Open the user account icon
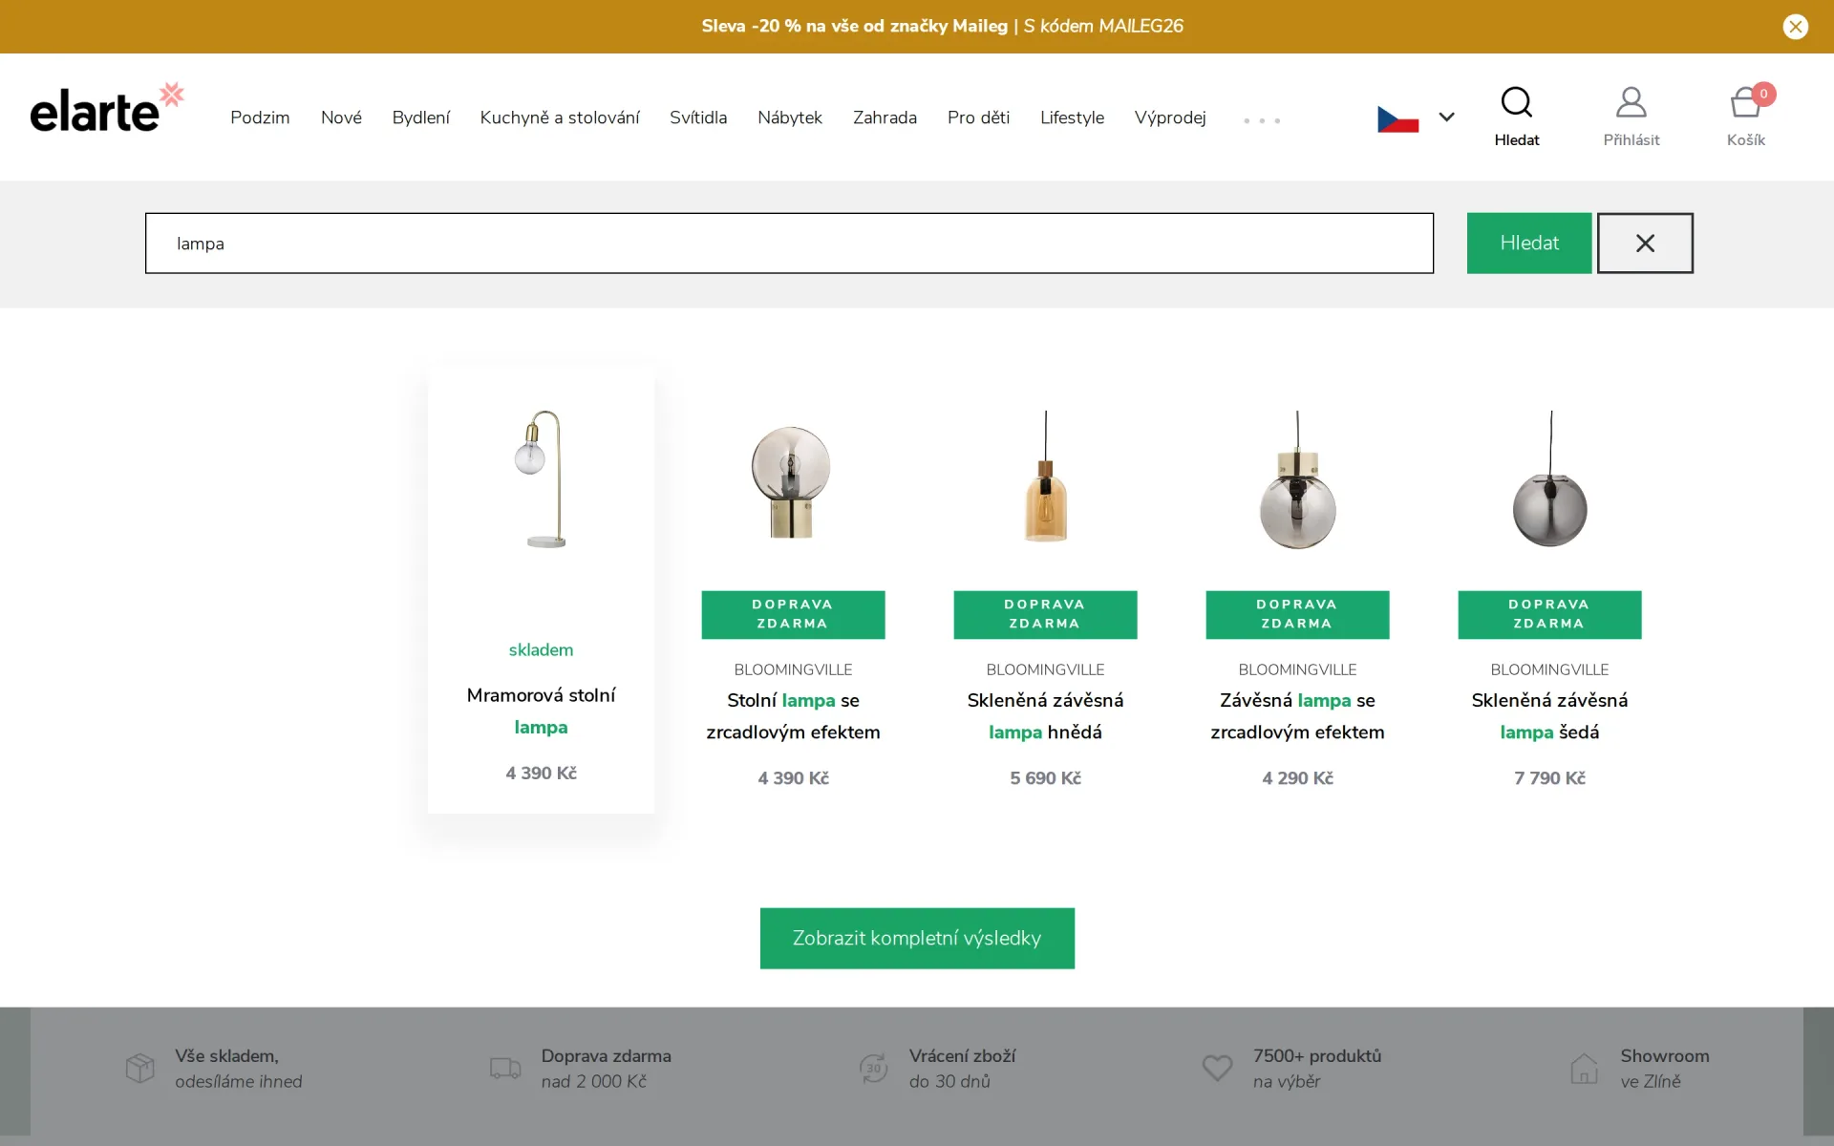Screen dimensions: 1834x1146 (x=1631, y=102)
